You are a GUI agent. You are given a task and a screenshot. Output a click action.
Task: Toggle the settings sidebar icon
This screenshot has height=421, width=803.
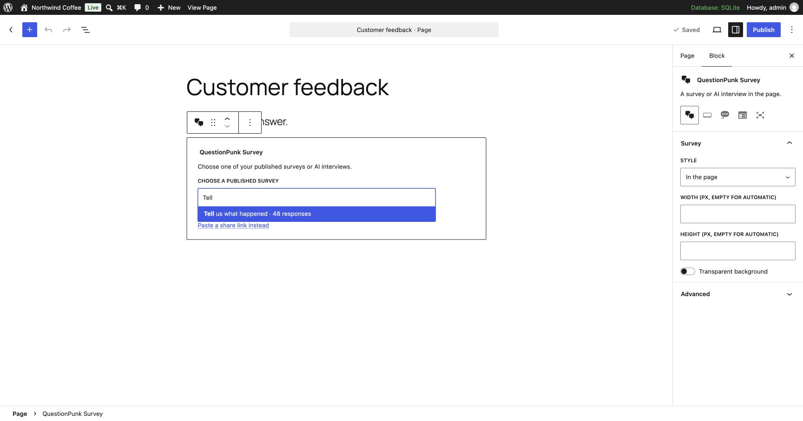(x=736, y=30)
